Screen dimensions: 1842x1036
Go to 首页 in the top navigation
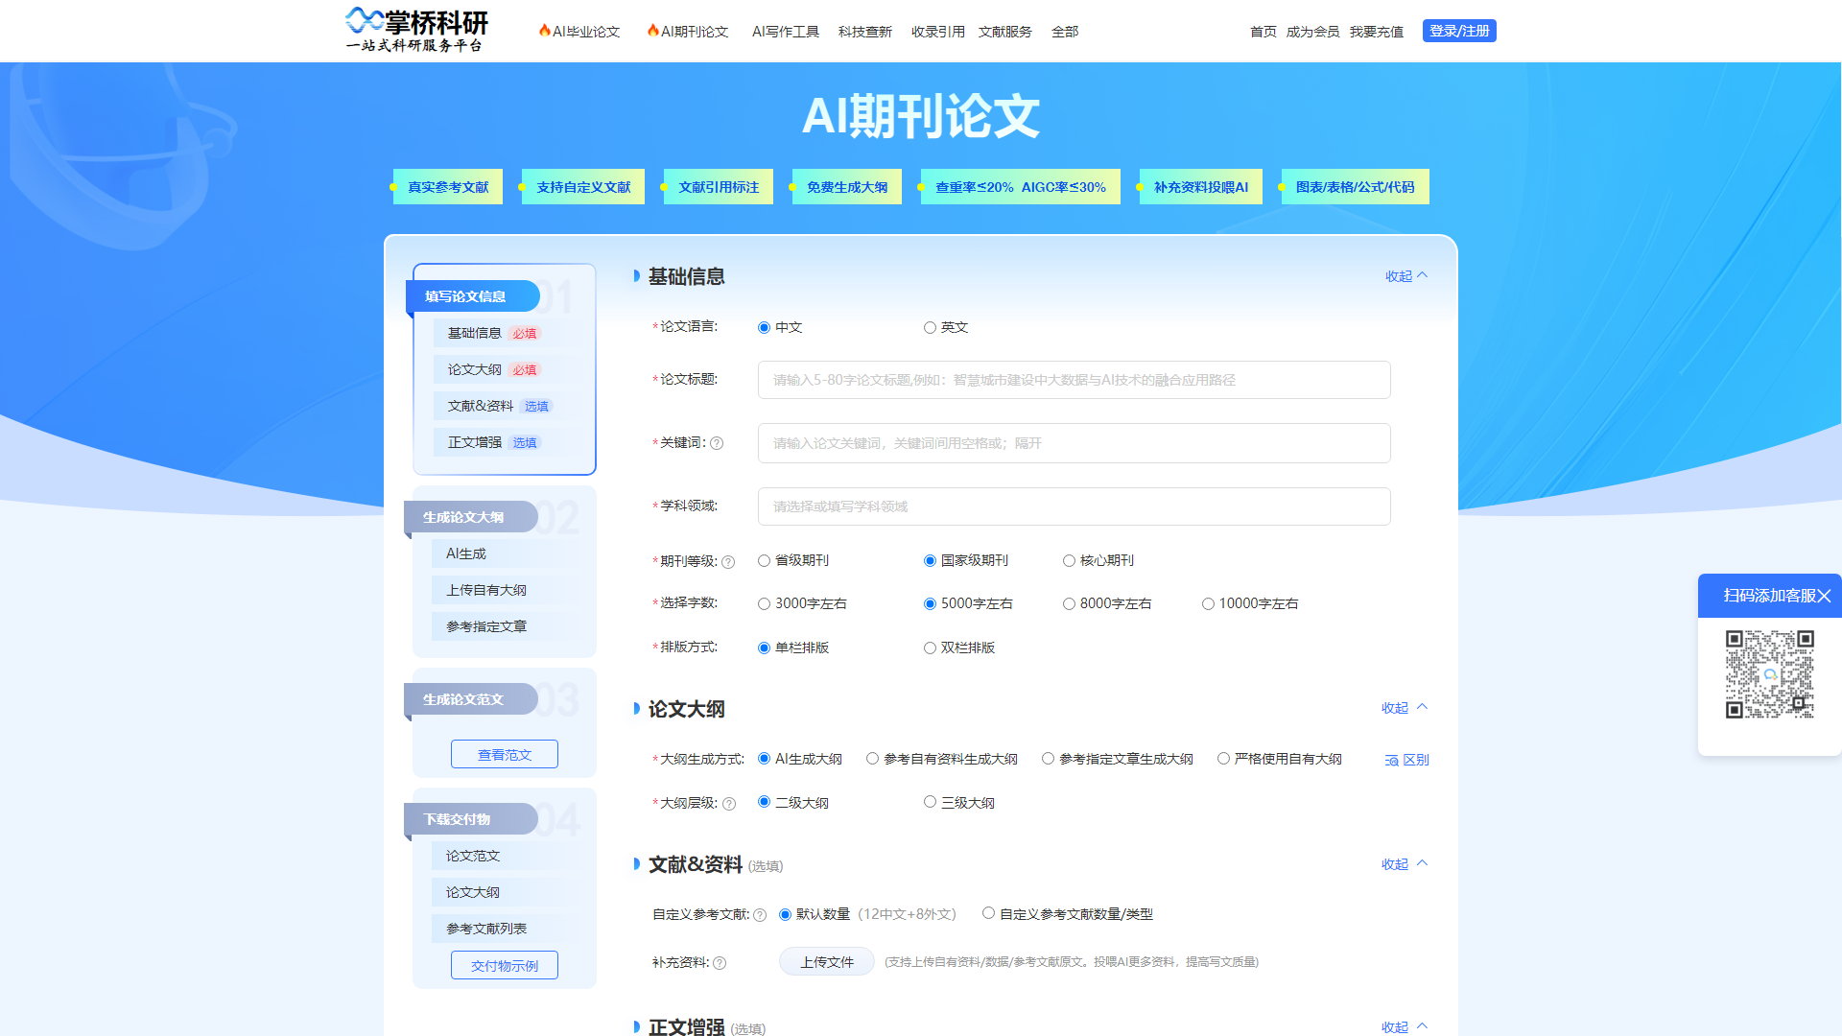pos(1262,31)
